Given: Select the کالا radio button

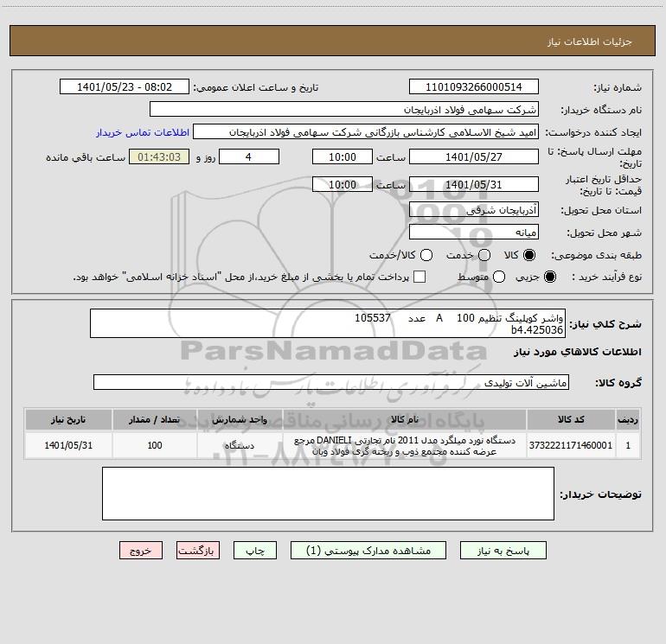Looking at the screenshot, I should coord(529,255).
